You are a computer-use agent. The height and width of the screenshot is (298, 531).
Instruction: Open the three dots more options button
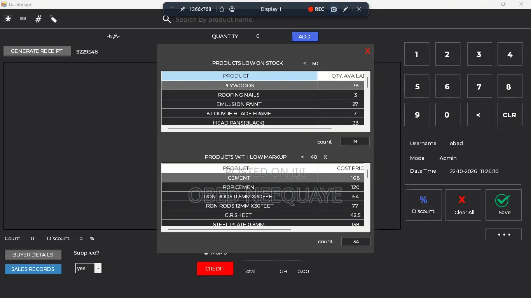coord(503,234)
